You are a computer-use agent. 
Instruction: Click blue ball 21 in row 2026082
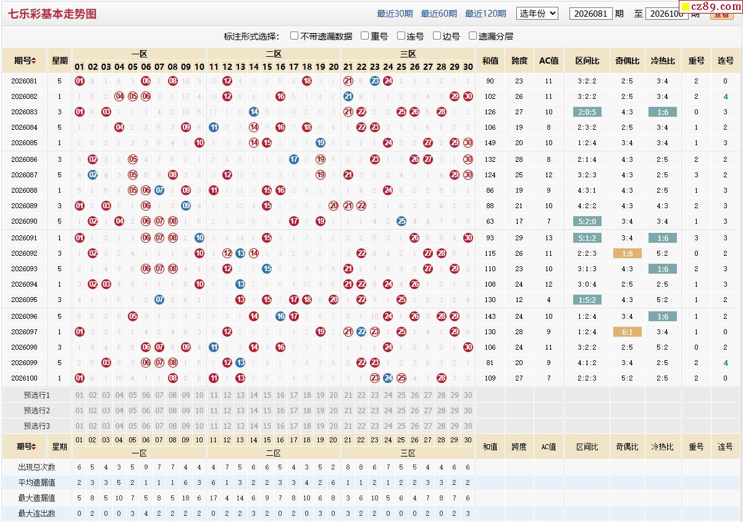point(348,96)
